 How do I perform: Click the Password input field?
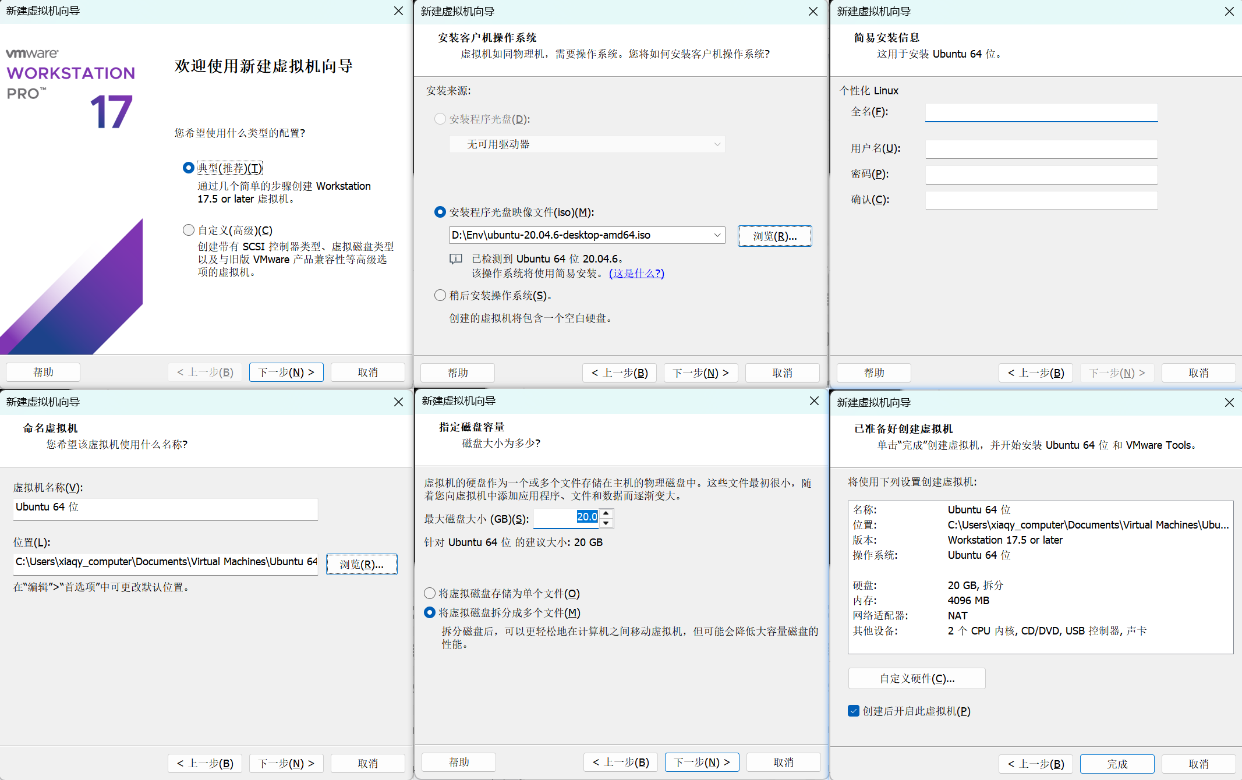(x=1041, y=175)
